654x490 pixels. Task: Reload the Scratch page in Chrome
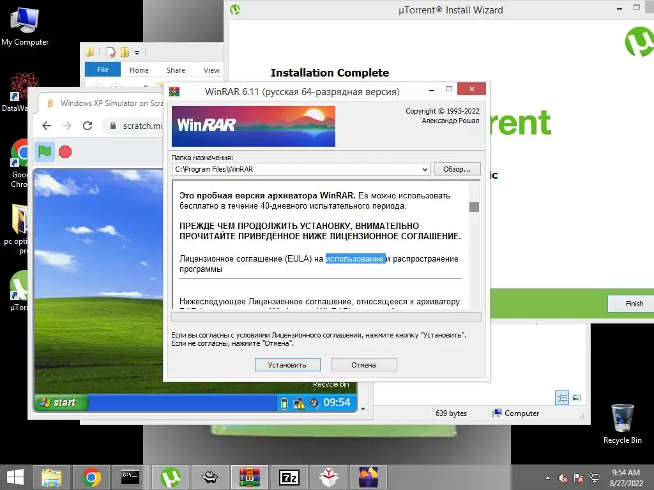87,126
